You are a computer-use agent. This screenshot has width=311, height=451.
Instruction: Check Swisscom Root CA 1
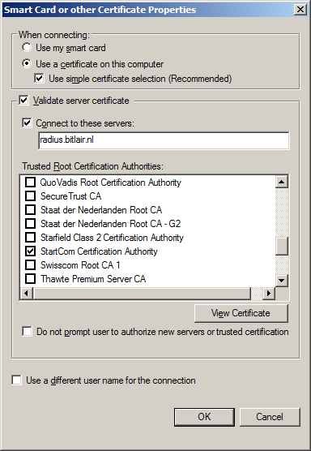pyautogui.click(x=30, y=265)
